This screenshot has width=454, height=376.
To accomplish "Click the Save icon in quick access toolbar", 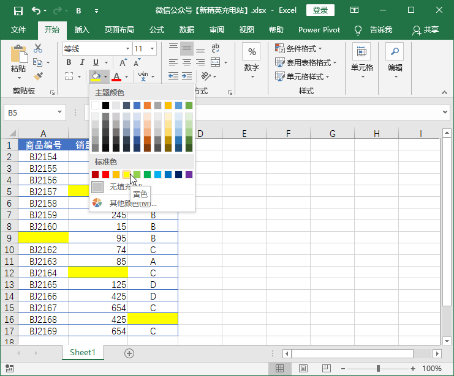I will [18, 10].
